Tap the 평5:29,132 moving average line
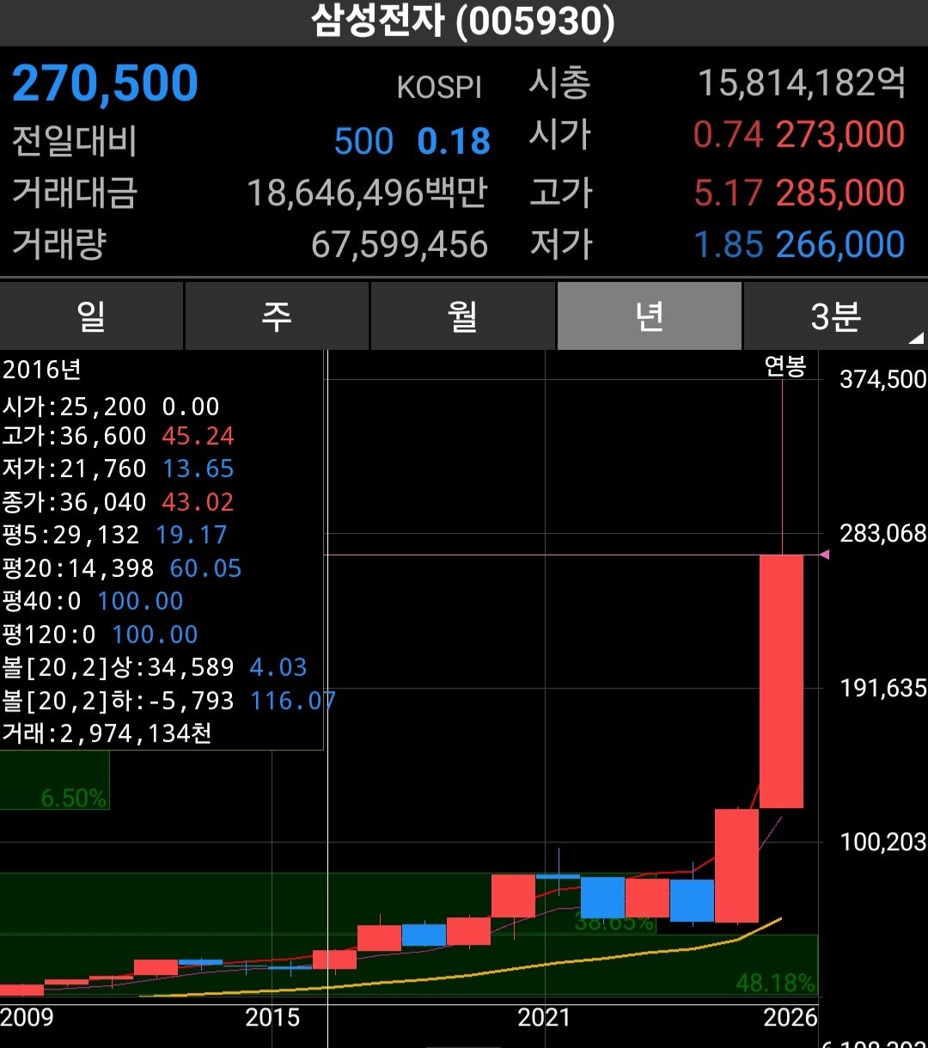 tap(114, 535)
